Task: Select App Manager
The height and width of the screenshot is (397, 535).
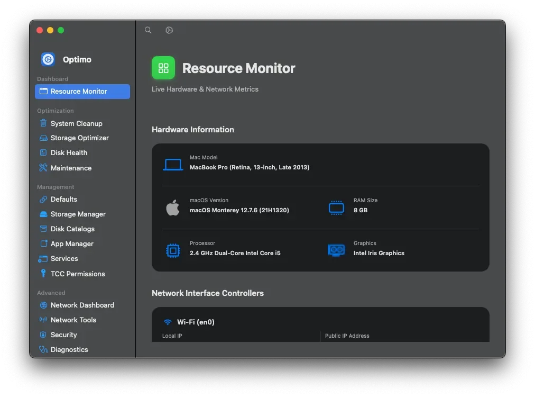Action: coord(82,243)
